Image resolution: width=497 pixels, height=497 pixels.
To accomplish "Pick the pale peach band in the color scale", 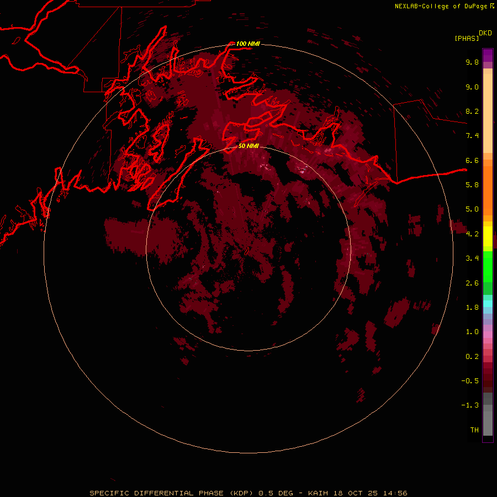I will (488, 114).
